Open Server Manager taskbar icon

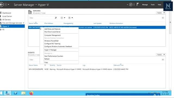coord(8,93)
